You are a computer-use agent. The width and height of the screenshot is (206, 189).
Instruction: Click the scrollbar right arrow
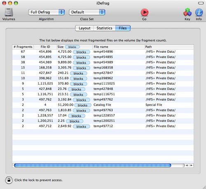tap(191, 165)
